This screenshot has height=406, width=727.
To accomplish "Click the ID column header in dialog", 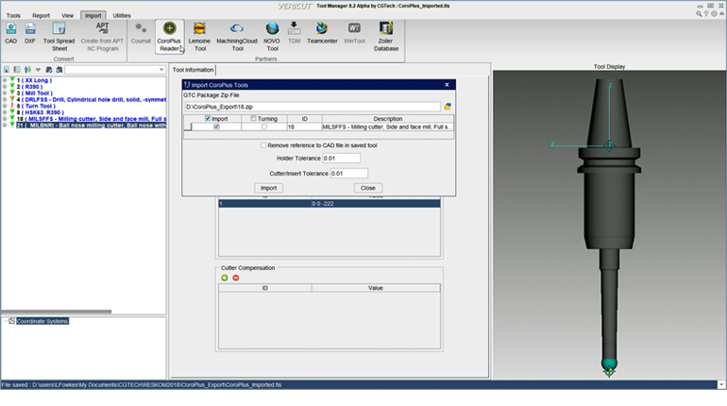I will [305, 119].
